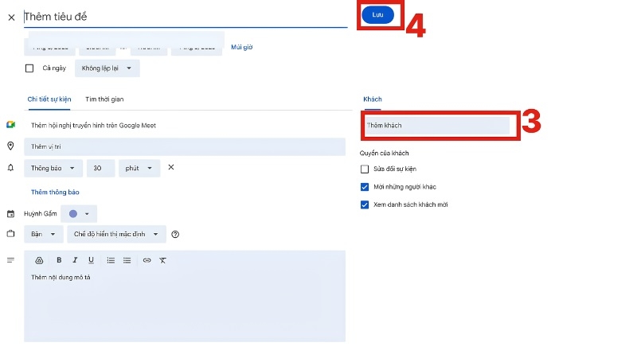This screenshot has height=358, width=637.
Task: Open visibility help question mark icon
Action: click(175, 234)
